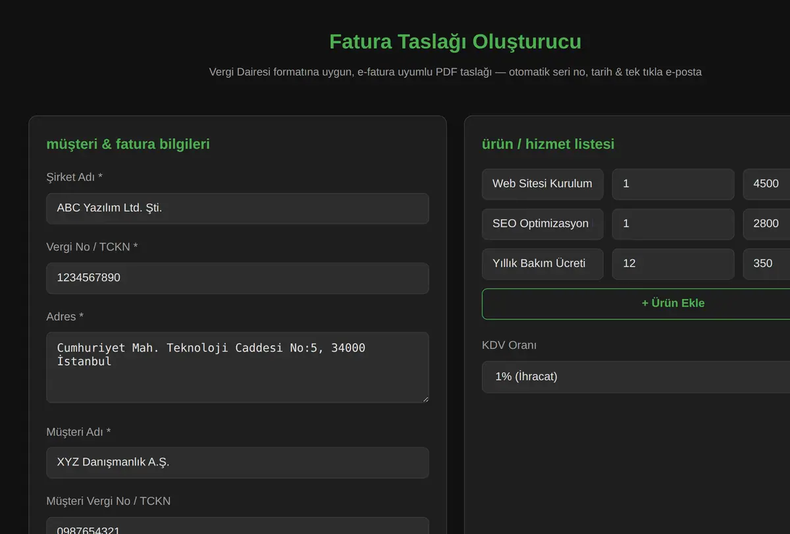The height and width of the screenshot is (534, 790).
Task: Click the Şirket Adı * label
Action: pyautogui.click(x=74, y=177)
